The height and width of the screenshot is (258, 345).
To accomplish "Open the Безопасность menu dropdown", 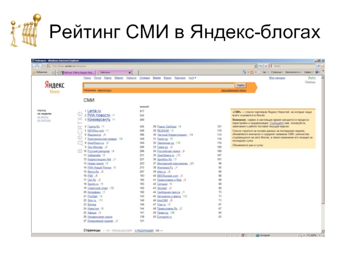I will pos(294,72).
